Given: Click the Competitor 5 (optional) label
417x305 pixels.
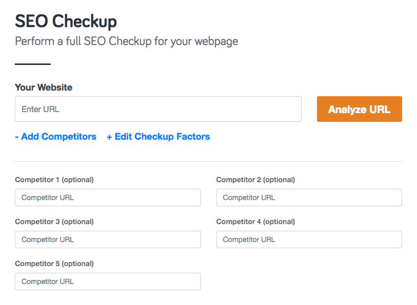Looking at the screenshot, I should 54,264.
